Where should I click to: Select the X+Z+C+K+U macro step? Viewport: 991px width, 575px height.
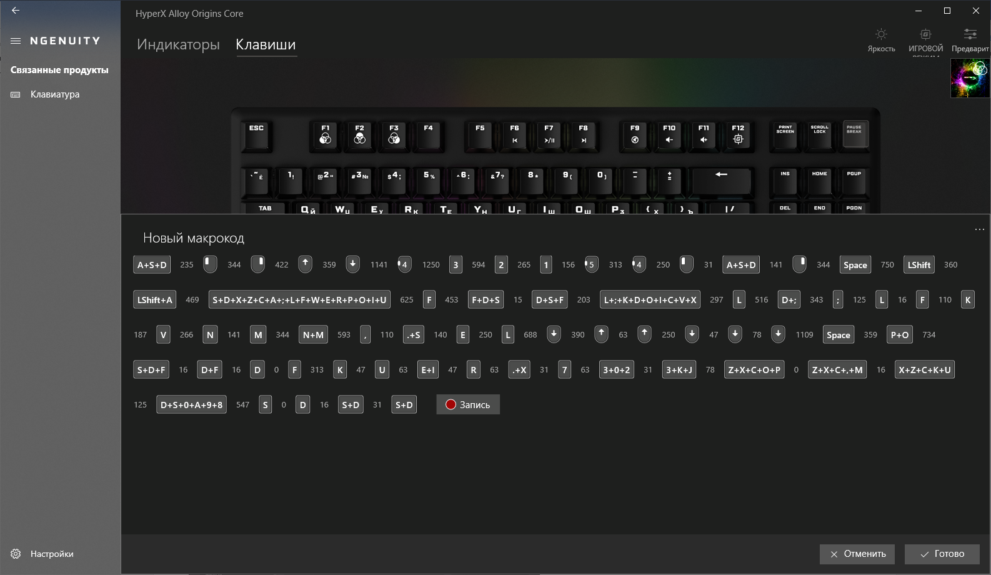(925, 369)
